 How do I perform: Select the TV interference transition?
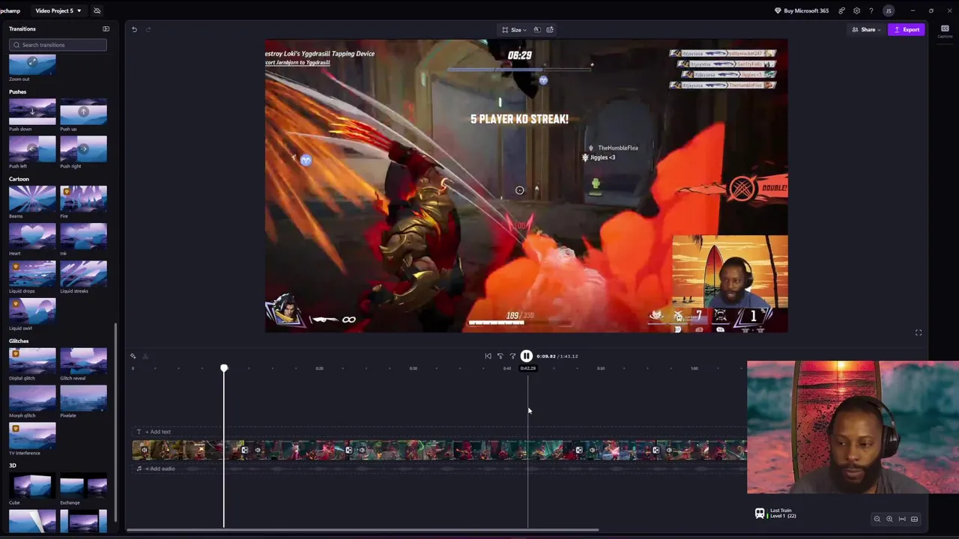[x=32, y=435]
